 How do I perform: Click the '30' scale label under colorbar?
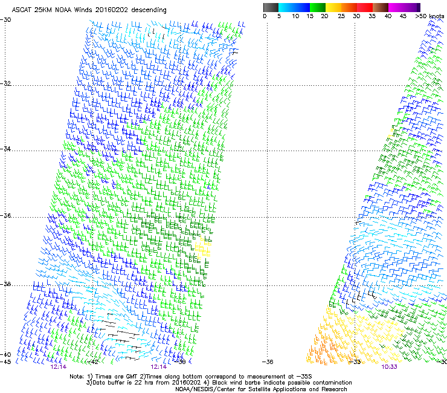coord(356,16)
